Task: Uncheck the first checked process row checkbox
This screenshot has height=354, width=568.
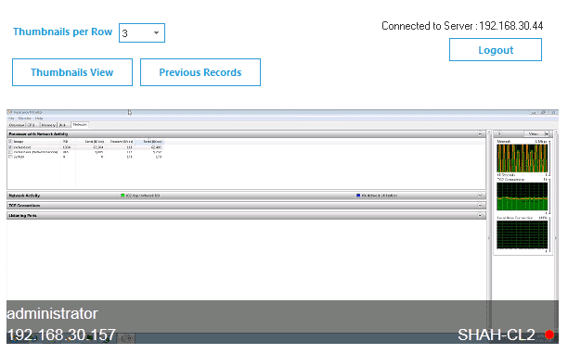Action: (x=10, y=147)
